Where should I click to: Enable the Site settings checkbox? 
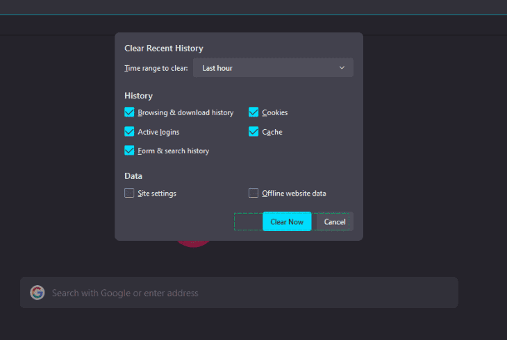coord(129,193)
